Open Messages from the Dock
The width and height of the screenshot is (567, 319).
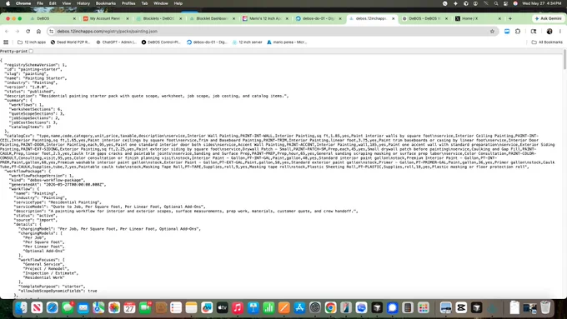[68, 307]
